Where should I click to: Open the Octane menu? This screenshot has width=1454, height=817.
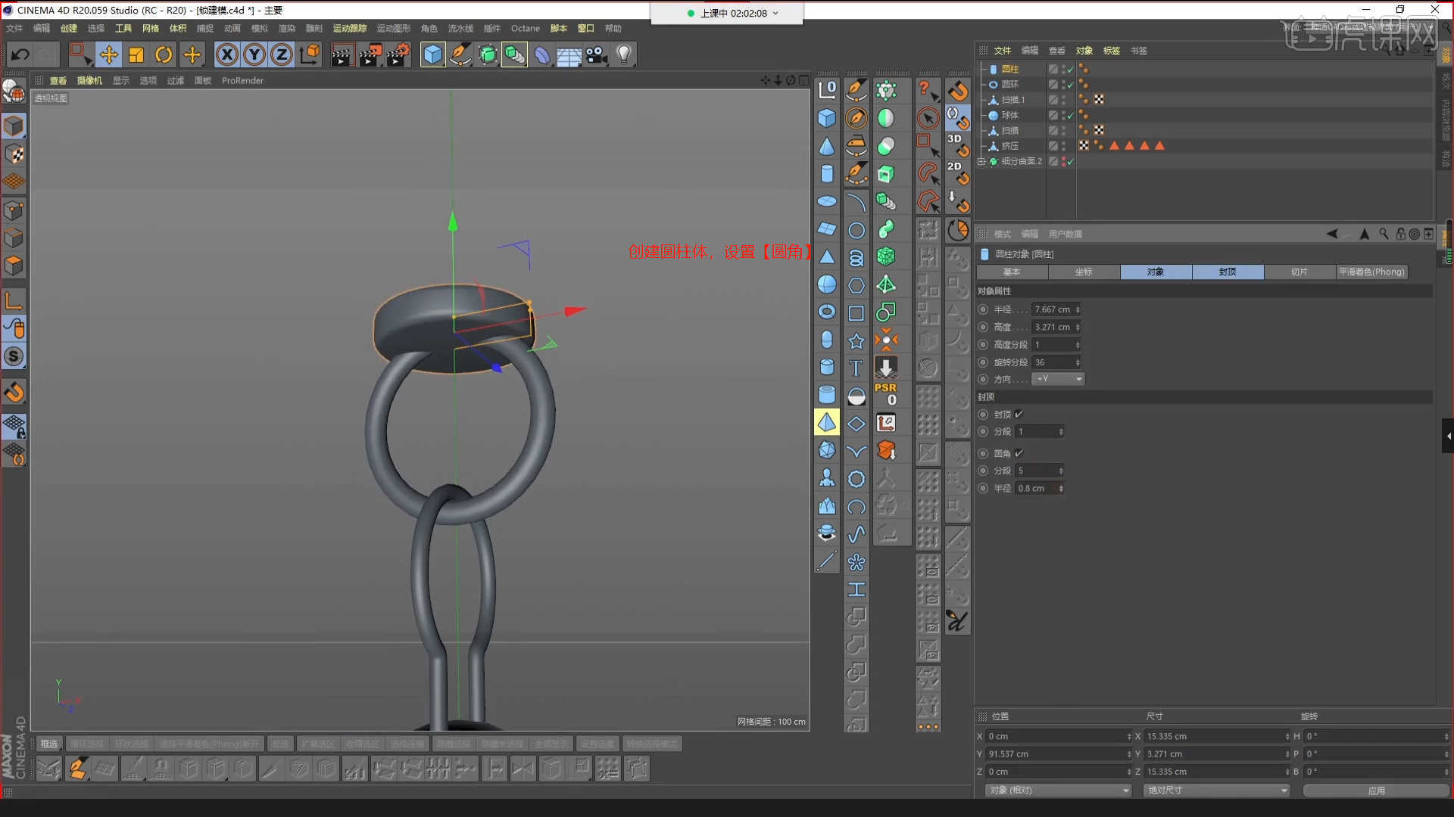coord(526,28)
